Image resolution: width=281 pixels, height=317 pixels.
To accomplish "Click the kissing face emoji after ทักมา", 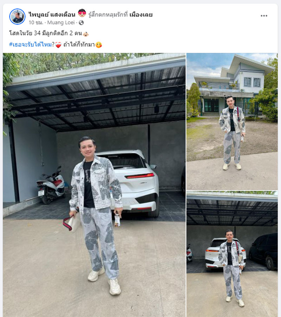I will [99, 45].
